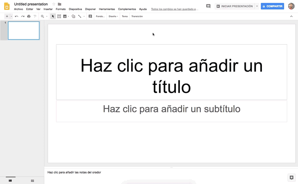298x184 pixels.
Task: Select slide 1 thumbnail in filmstrip
Action: (x=23, y=30)
